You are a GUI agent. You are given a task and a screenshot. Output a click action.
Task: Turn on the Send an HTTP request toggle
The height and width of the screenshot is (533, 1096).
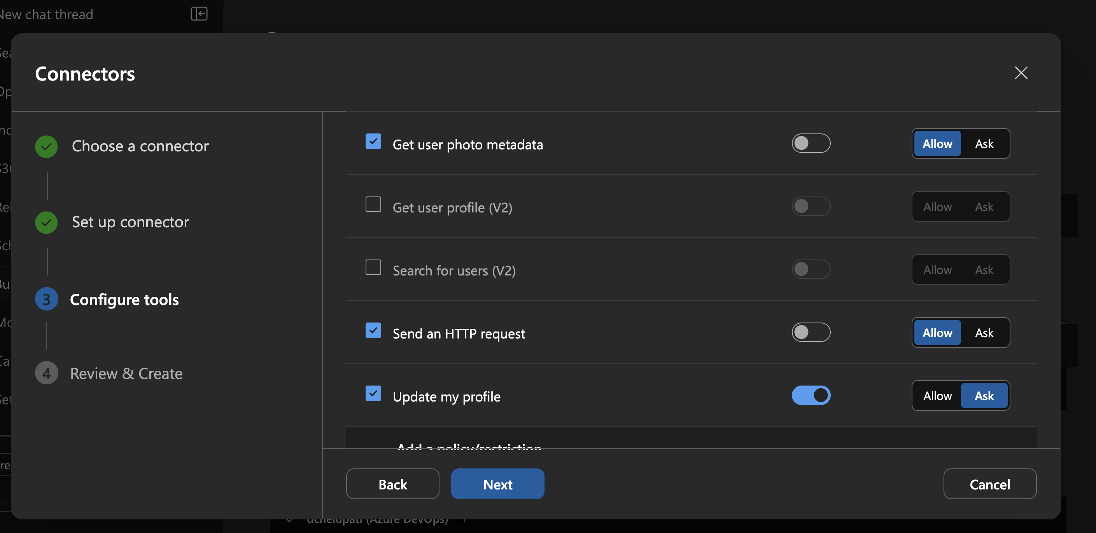[x=811, y=332]
